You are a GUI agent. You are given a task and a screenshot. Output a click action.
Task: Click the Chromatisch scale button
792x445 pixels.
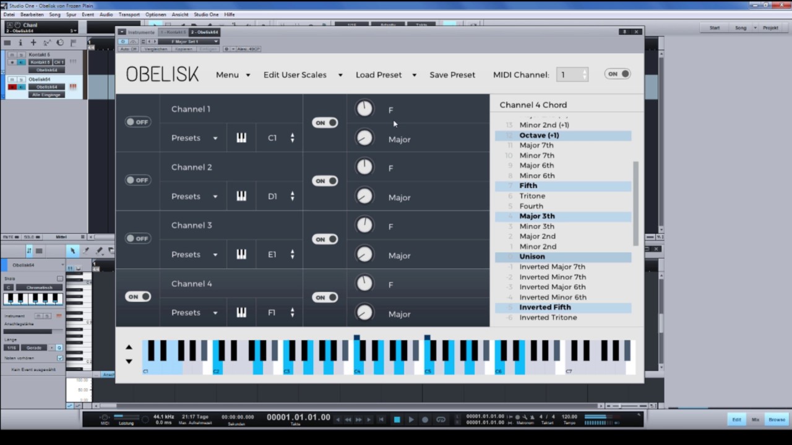[39, 287]
